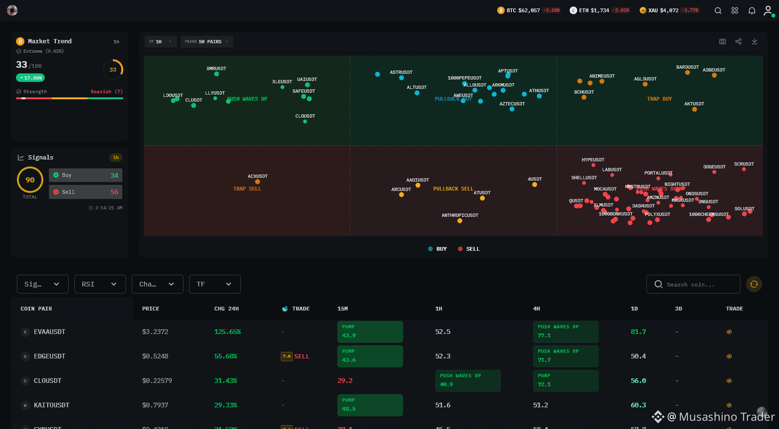
Task: Open the RSI filter dropdown
Action: click(x=100, y=284)
